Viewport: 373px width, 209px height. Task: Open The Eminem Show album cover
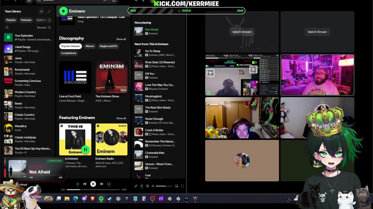[111, 77]
